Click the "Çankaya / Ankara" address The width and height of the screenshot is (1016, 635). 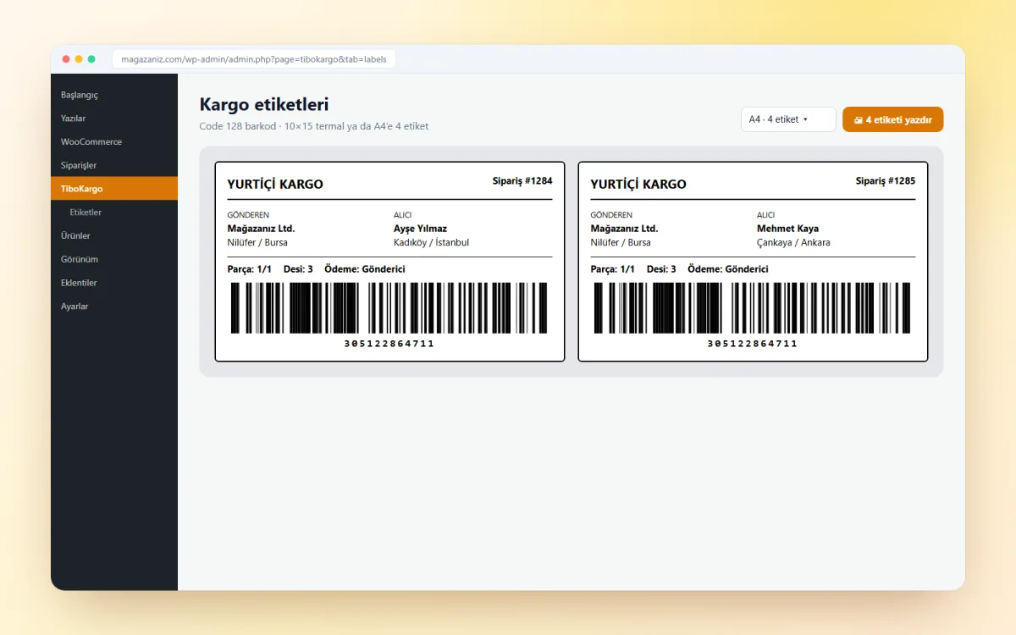[x=793, y=242]
